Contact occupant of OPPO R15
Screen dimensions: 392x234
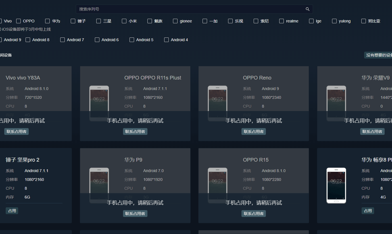pyautogui.click(x=254, y=214)
